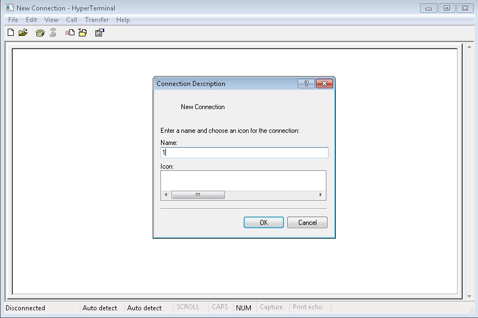Screen dimensions: 478x318
Task: Cancel the Connection Description dialog
Action: point(307,222)
